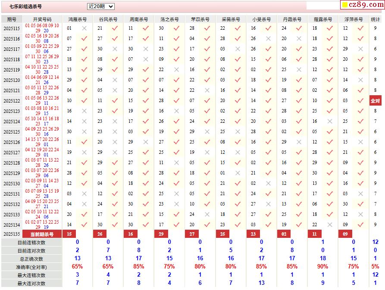
Task: Click the 开奖号码 column header
Action: pyautogui.click(x=42, y=19)
